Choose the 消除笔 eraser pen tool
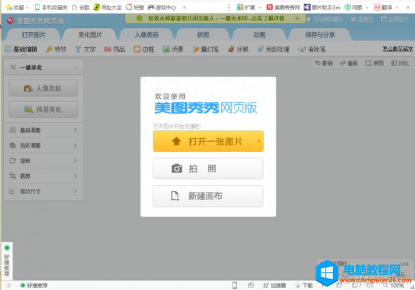This screenshot has height=290, width=415. pyautogui.click(x=311, y=48)
